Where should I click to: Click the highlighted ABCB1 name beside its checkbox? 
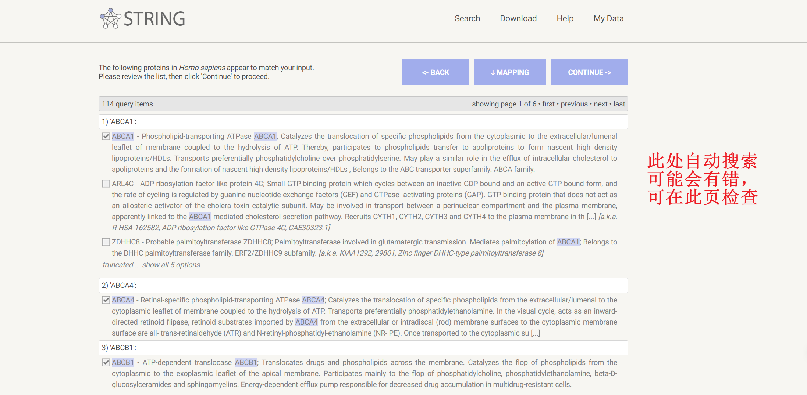point(123,362)
